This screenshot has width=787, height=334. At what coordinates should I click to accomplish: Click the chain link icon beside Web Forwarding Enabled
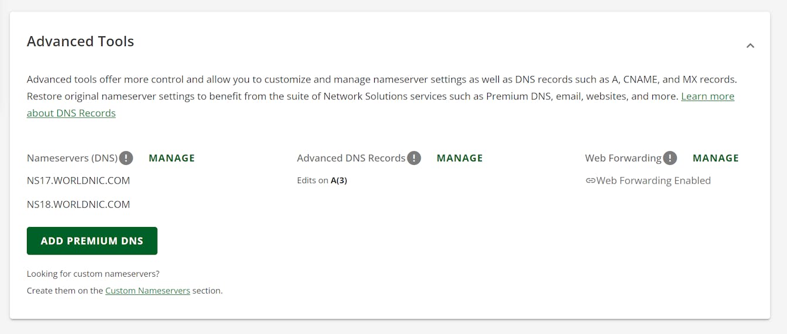pyautogui.click(x=590, y=181)
